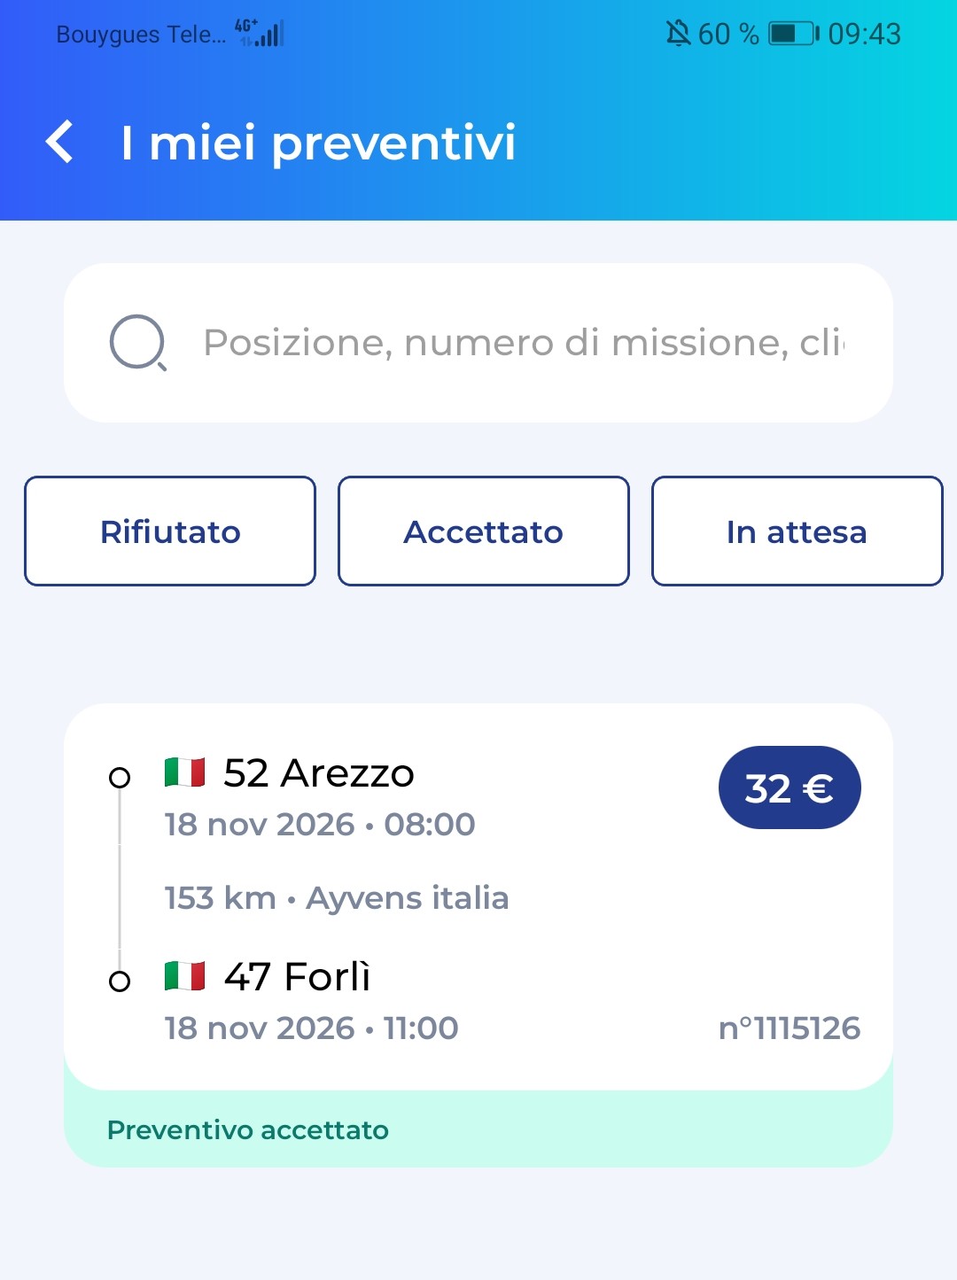Focus the Posizione, numero di missione search field
The height and width of the screenshot is (1280, 957).
coord(478,343)
